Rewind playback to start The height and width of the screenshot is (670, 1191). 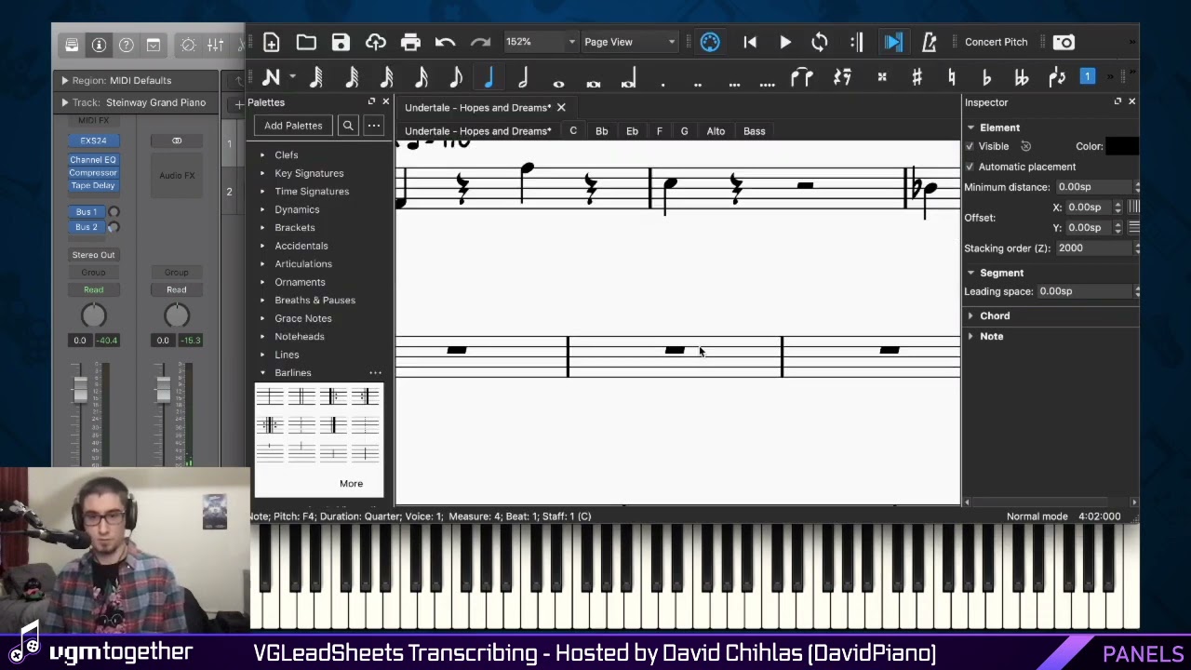click(750, 42)
